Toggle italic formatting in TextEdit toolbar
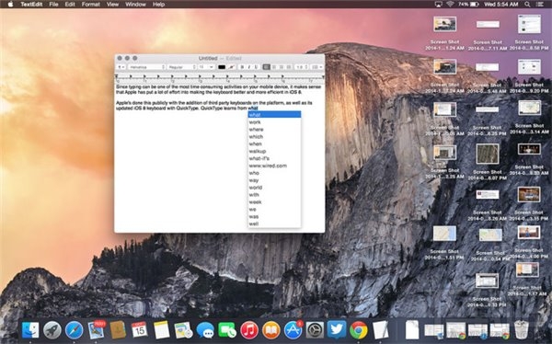The width and height of the screenshot is (552, 344). [249, 67]
